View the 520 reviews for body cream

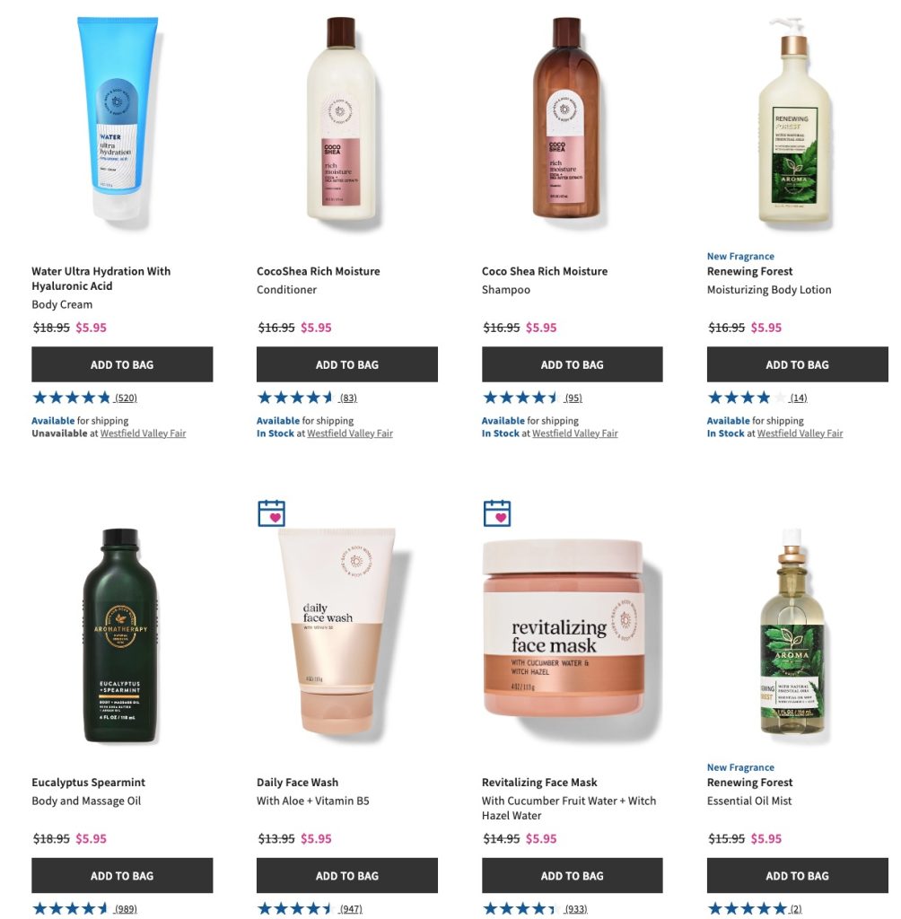[x=126, y=398]
